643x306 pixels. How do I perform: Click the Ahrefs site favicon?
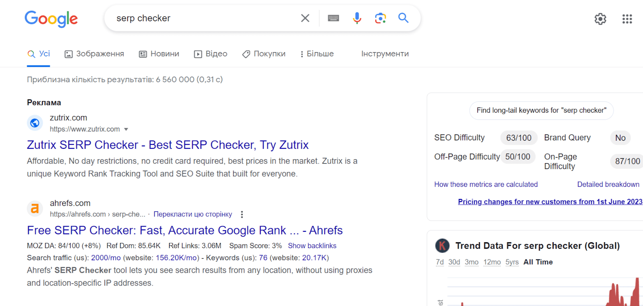(x=35, y=209)
